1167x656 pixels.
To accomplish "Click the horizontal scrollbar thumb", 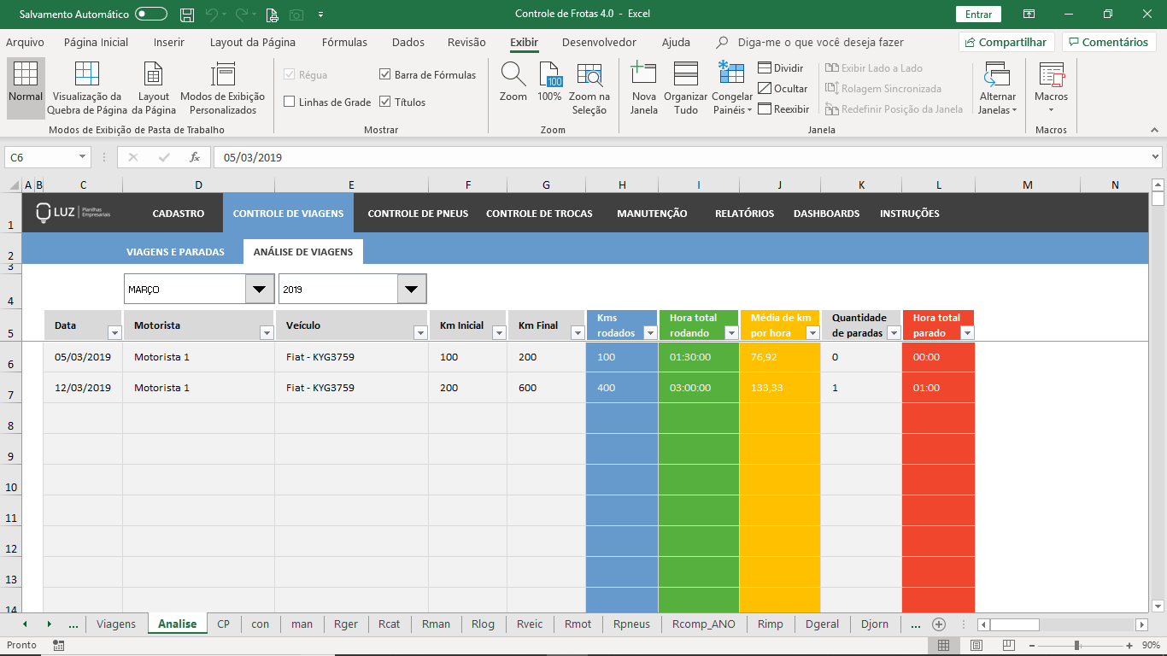I will pos(1014,624).
